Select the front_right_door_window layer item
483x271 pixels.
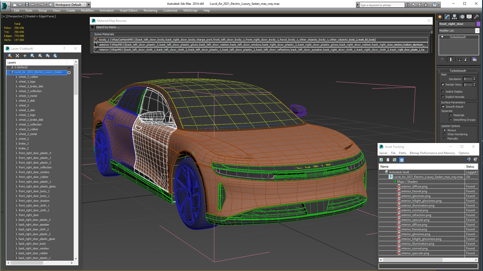(34, 172)
